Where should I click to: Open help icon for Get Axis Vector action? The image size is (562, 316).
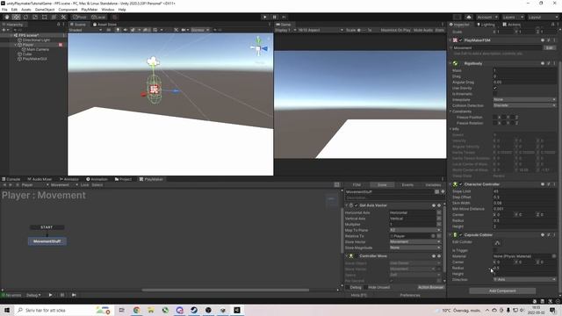(434, 205)
